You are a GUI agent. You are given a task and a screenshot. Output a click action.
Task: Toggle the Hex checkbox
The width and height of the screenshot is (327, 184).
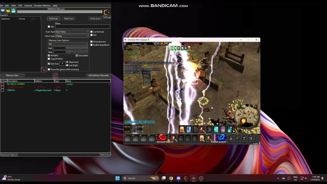49,27
